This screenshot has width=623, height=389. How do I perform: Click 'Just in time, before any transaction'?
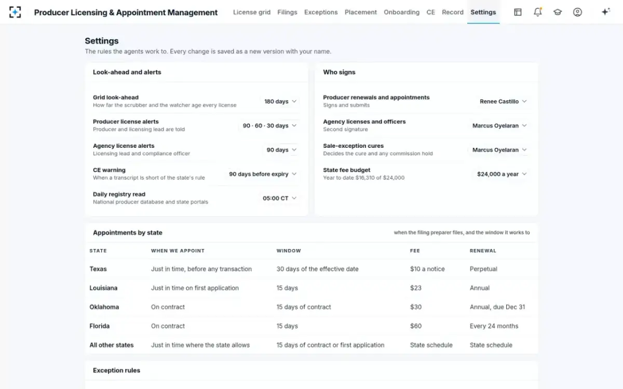(201, 269)
